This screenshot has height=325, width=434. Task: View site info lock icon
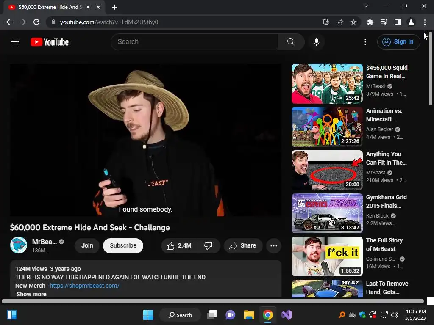pos(53,22)
